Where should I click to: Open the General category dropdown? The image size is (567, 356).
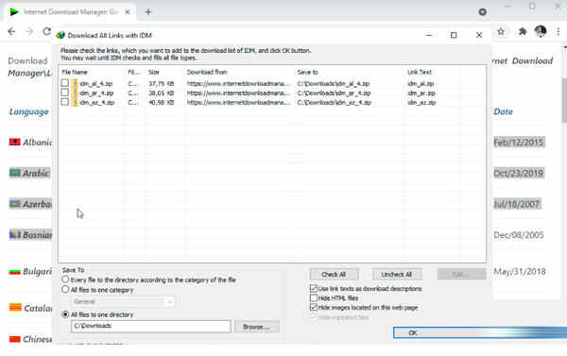[x=123, y=302]
